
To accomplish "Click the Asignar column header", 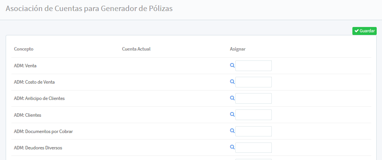I will tap(238, 49).
